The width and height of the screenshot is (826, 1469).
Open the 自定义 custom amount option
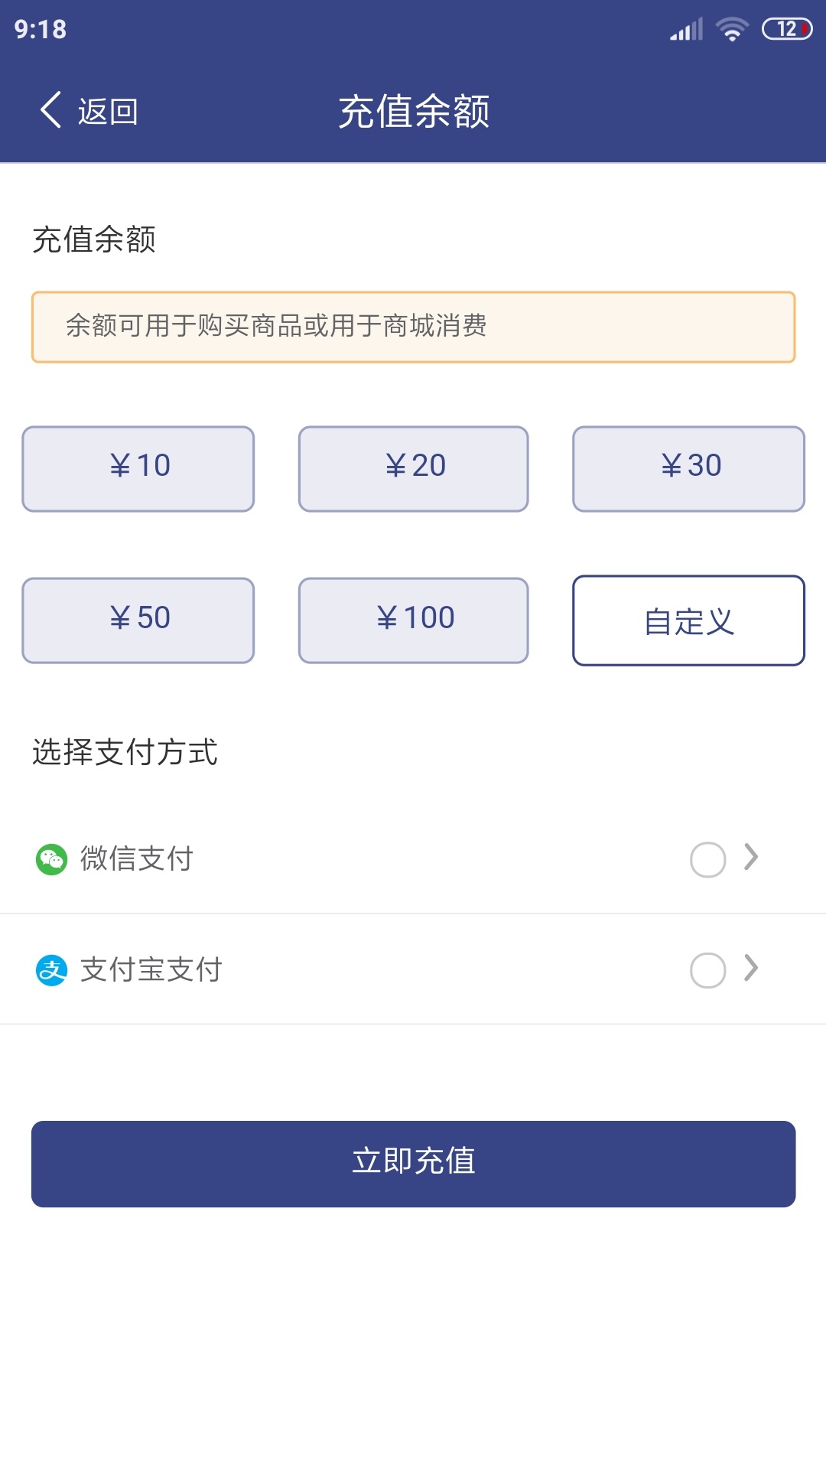point(688,620)
